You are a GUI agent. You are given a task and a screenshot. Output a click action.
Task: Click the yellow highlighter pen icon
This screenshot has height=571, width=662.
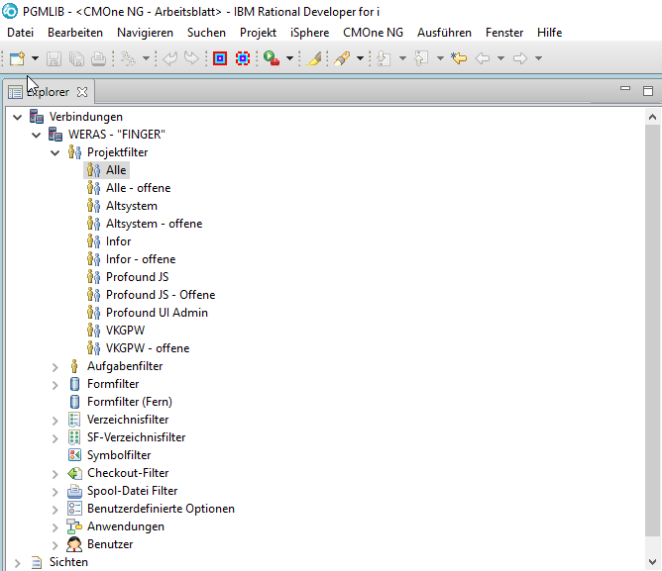313,58
